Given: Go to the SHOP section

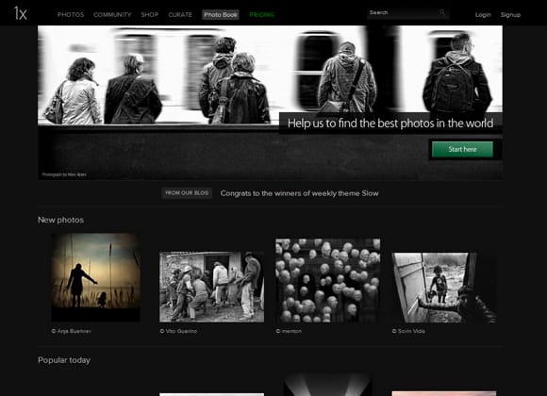Looking at the screenshot, I should [150, 15].
